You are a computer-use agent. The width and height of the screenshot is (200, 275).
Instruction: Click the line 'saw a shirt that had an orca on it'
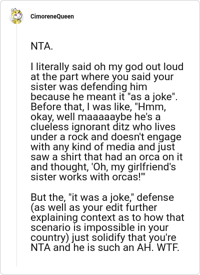(106, 157)
